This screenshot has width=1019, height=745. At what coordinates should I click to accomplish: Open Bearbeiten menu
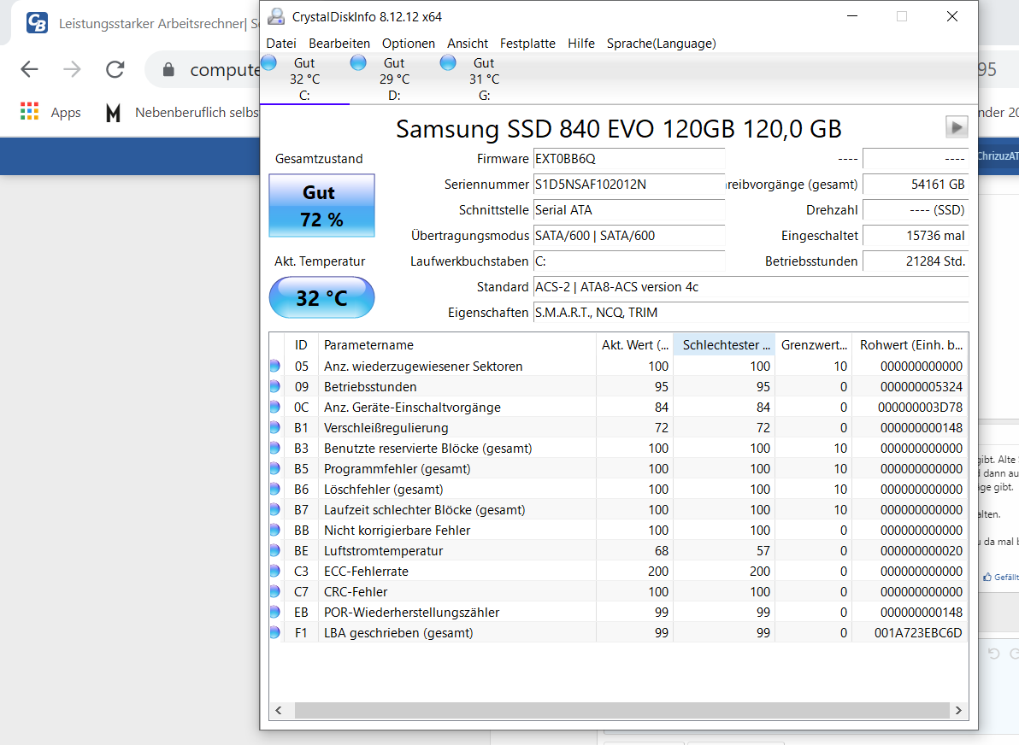339,44
